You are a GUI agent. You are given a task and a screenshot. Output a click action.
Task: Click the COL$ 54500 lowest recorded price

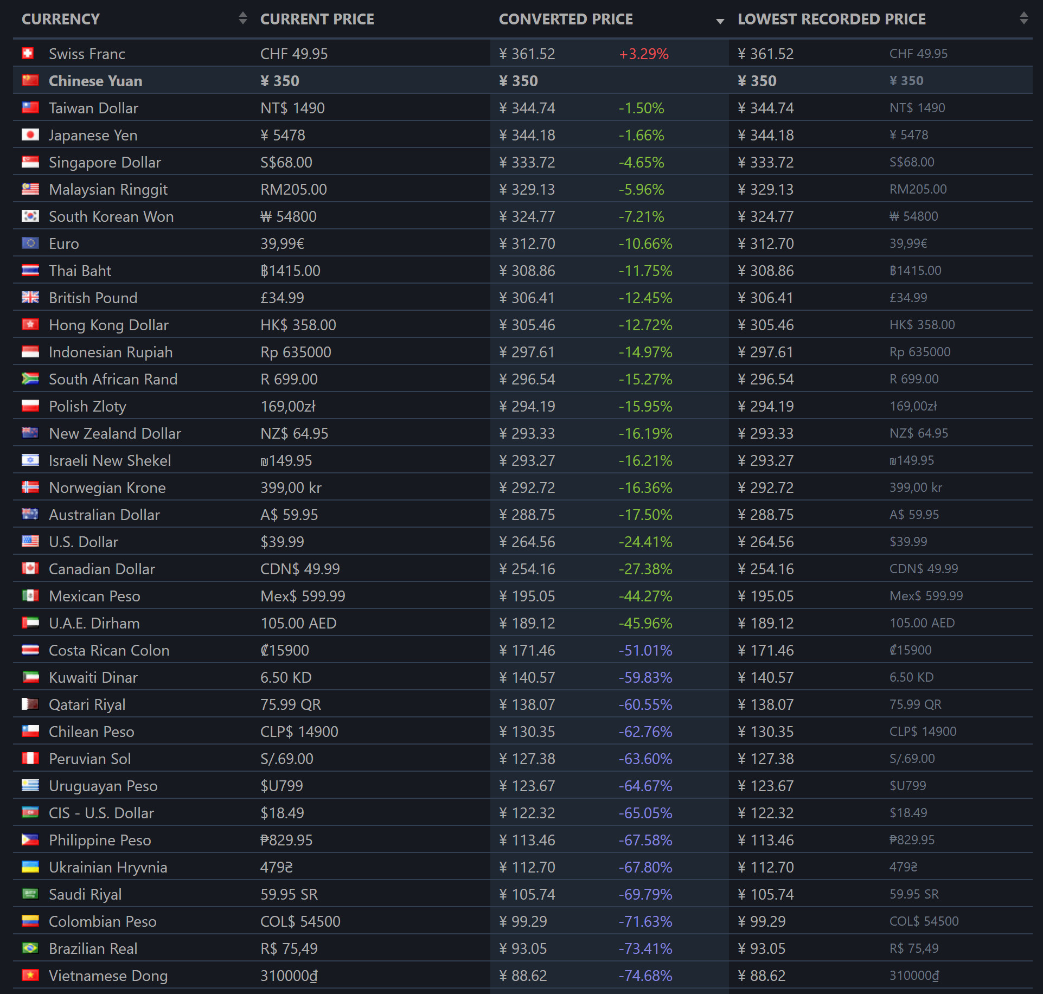tap(924, 921)
